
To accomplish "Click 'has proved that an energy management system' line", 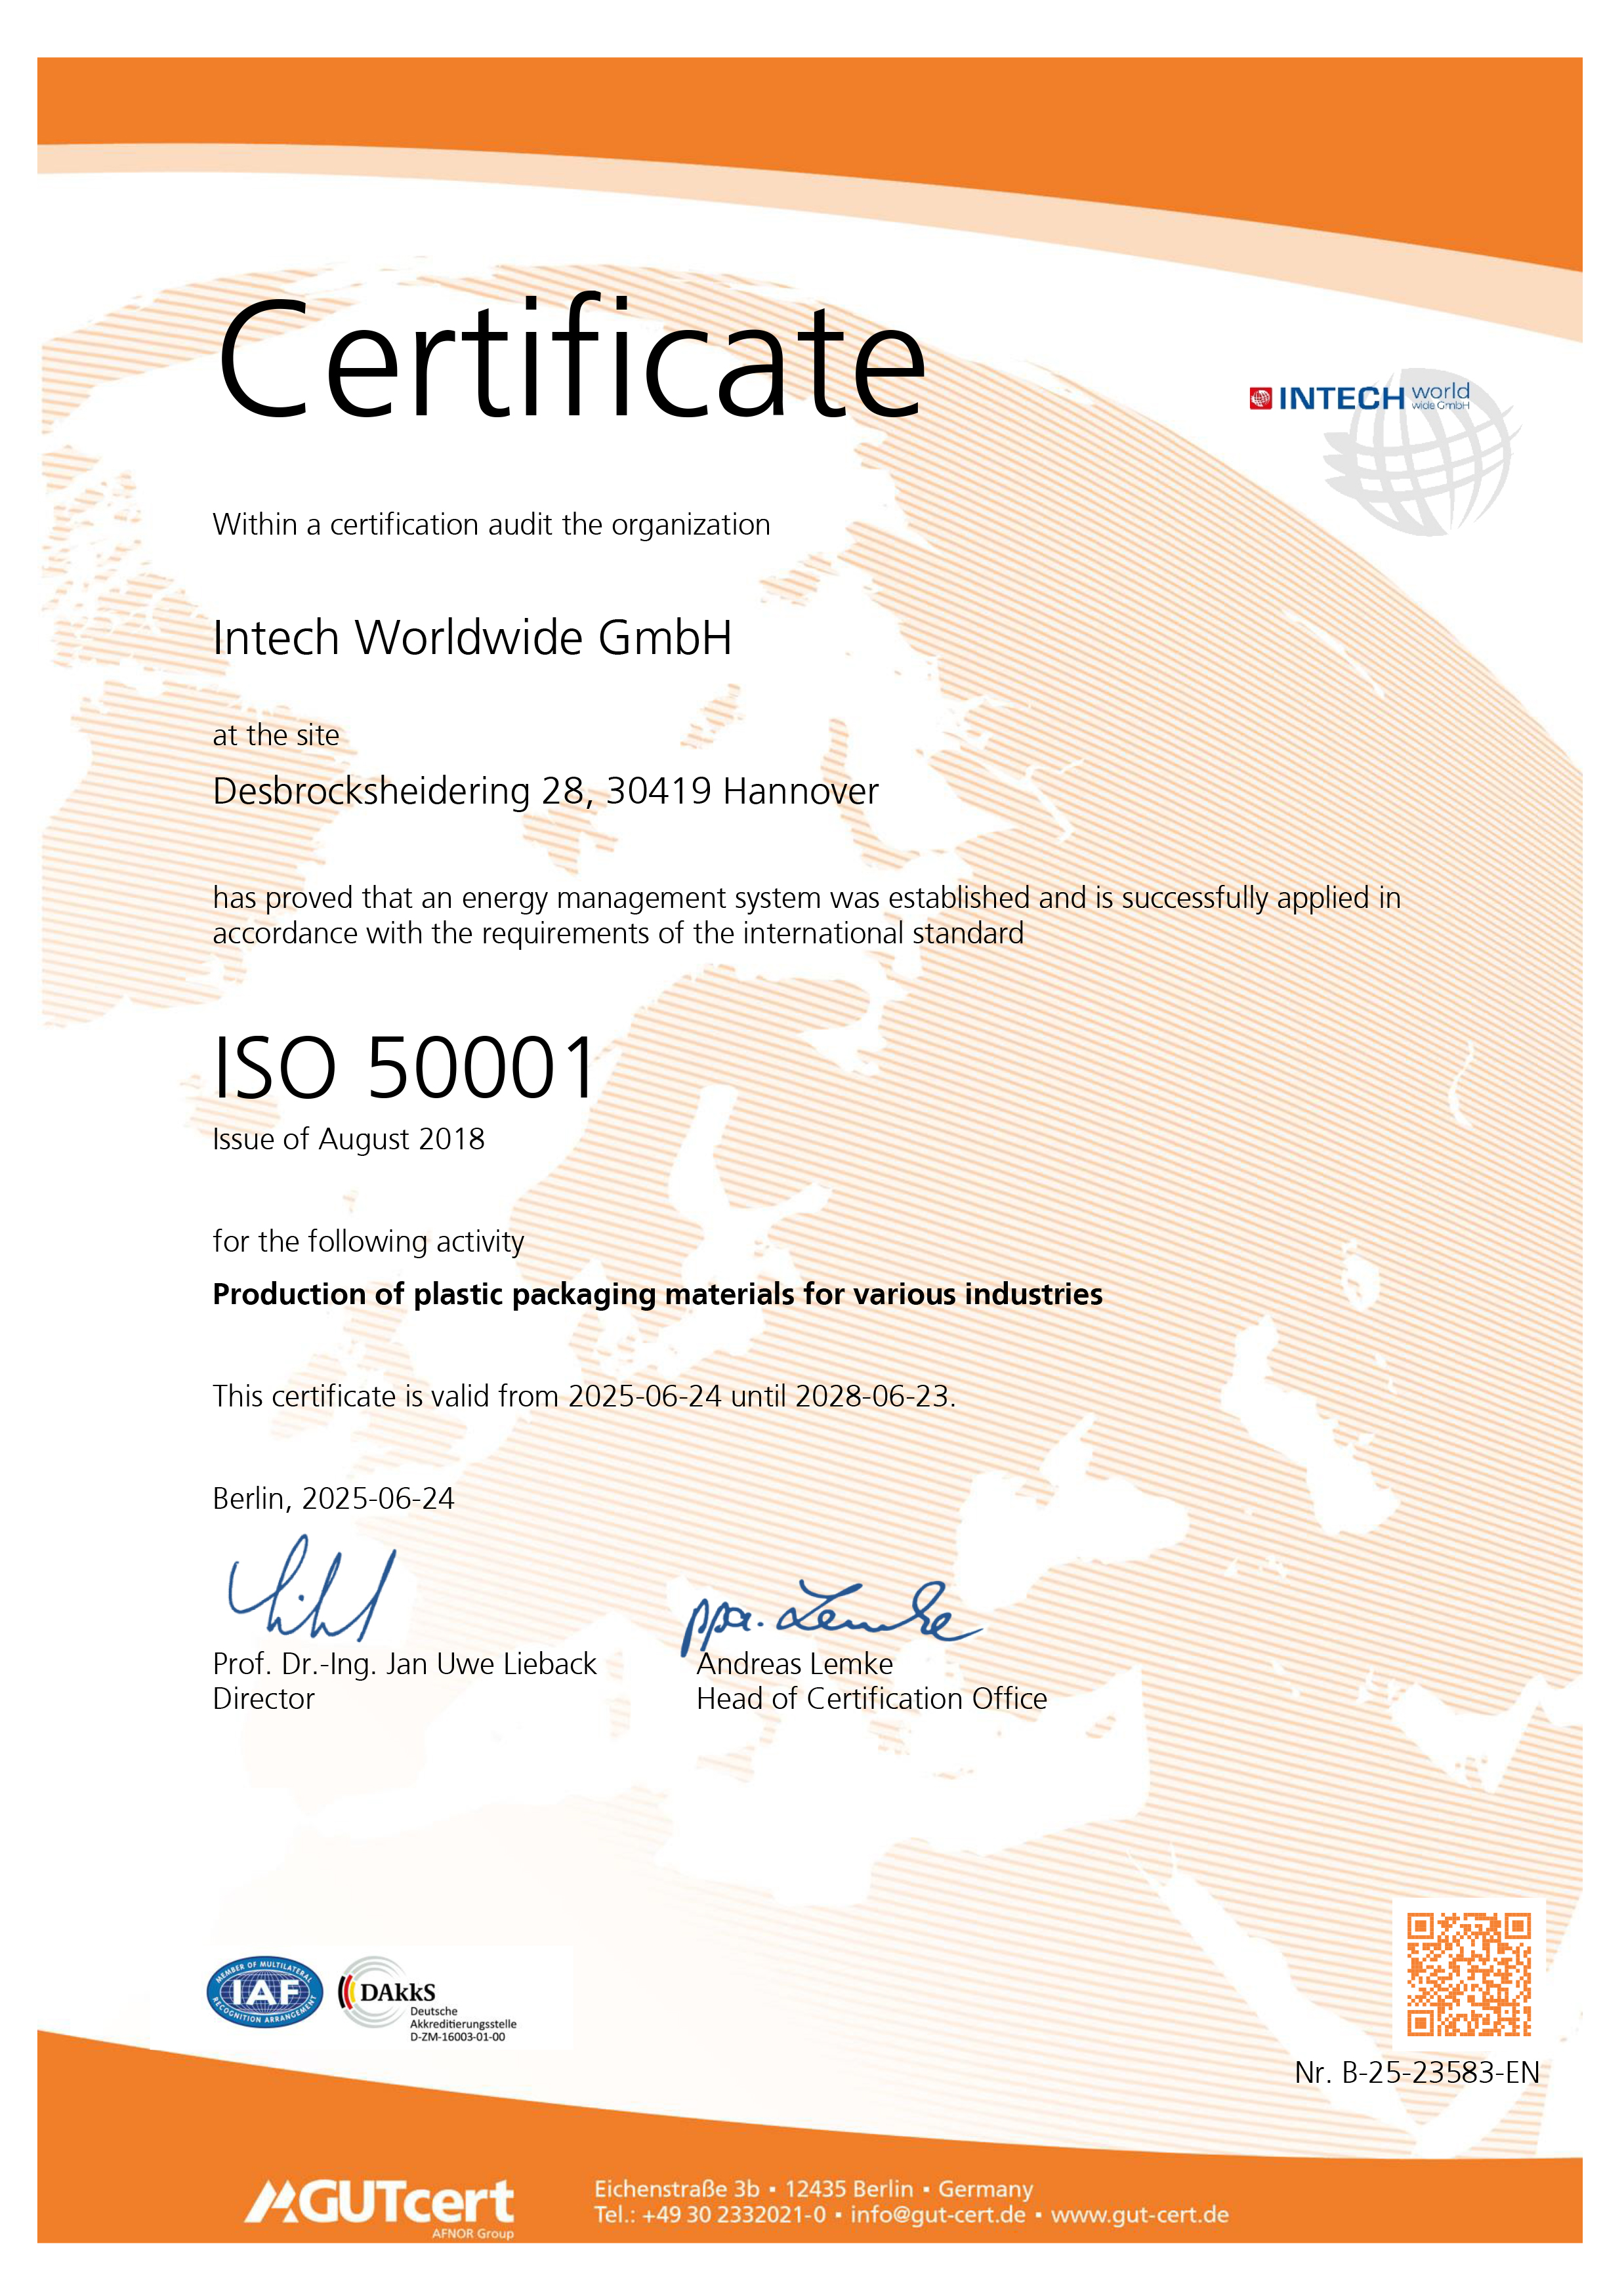I will 807,899.
